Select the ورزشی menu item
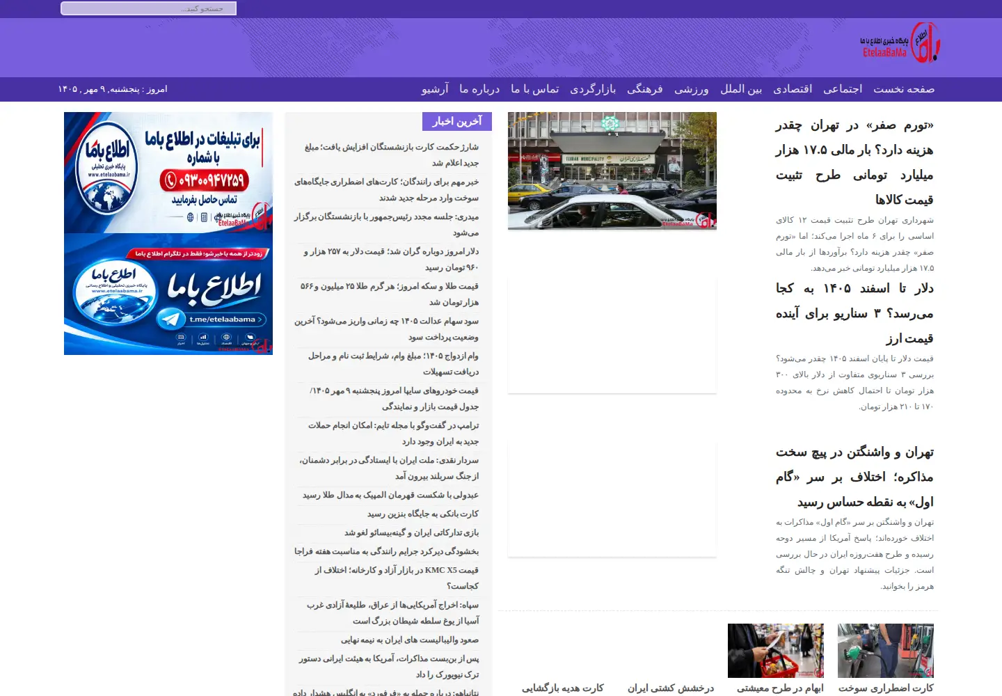 (x=692, y=89)
